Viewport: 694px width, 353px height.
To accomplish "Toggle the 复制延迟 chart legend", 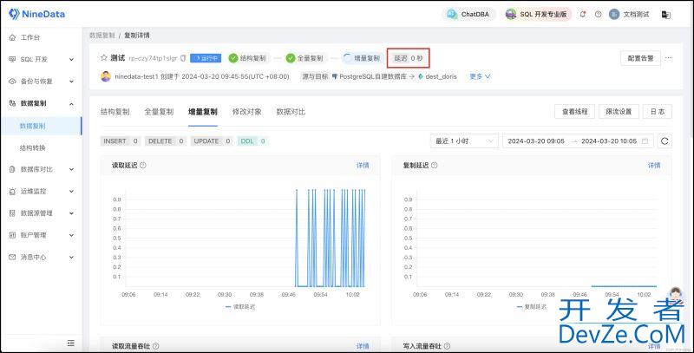I will tap(532, 306).
